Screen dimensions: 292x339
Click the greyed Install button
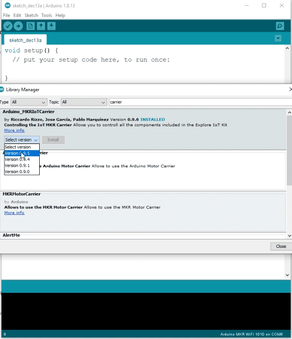tap(53, 140)
